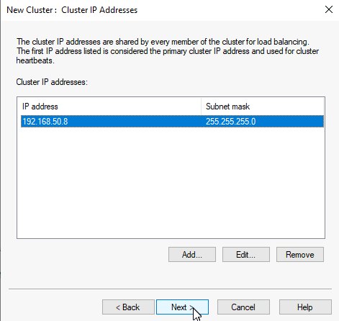Screen dimensions: 339x321
Task: Click the Next button to continue
Action: (182, 307)
